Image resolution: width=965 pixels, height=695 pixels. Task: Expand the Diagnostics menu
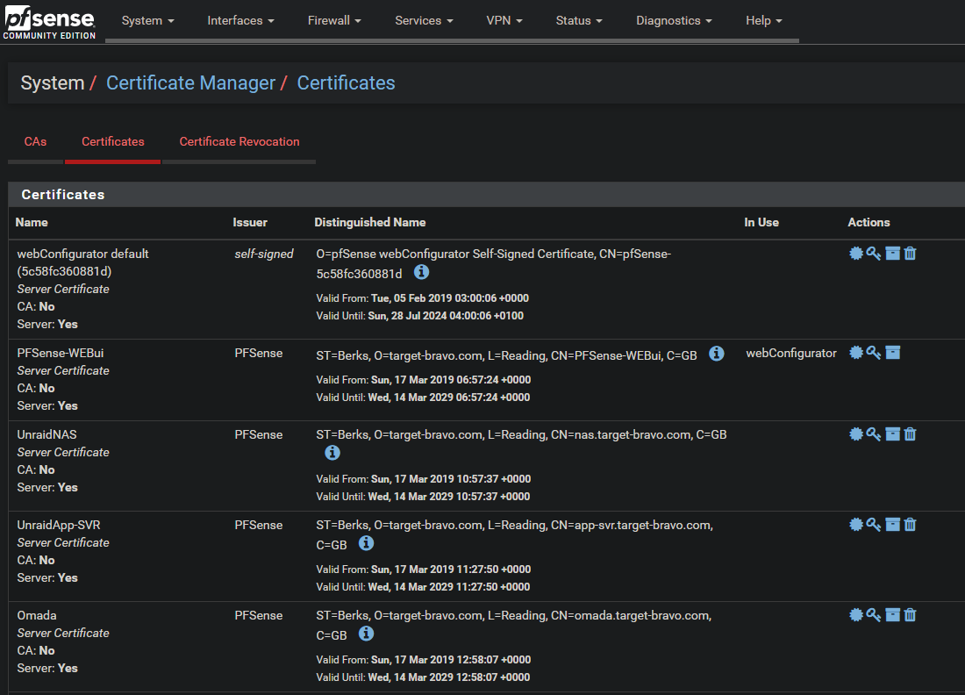coord(674,20)
